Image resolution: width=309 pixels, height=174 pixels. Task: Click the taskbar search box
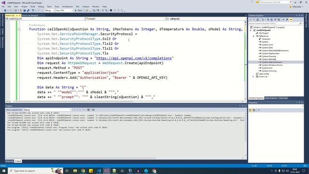click(35, 171)
